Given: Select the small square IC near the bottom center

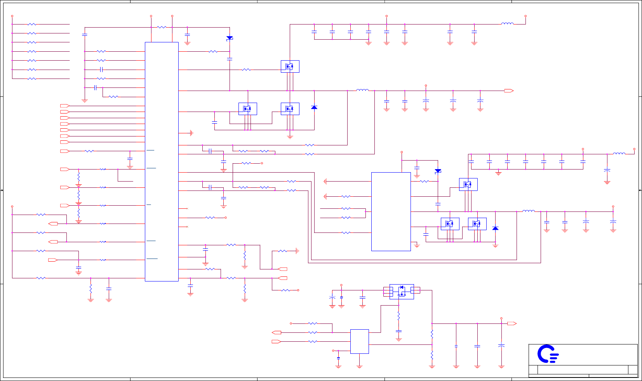Looking at the screenshot, I should (360, 341).
